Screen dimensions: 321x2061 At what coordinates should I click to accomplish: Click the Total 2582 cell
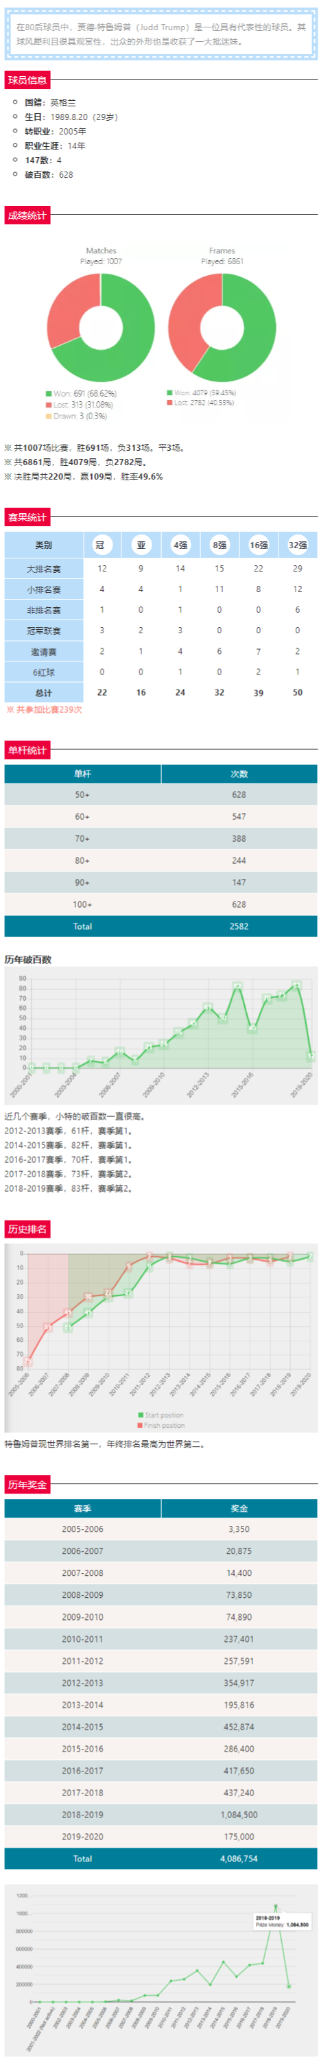pos(239,926)
